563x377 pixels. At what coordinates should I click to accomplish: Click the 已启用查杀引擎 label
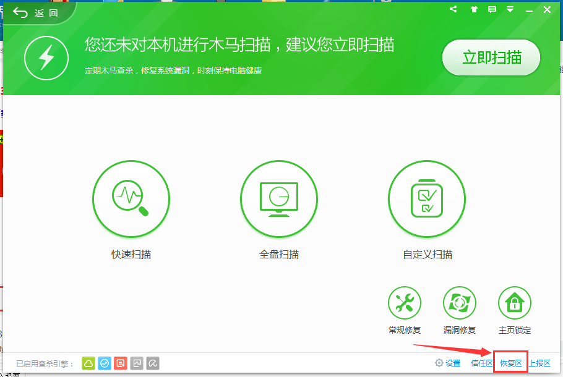point(45,364)
